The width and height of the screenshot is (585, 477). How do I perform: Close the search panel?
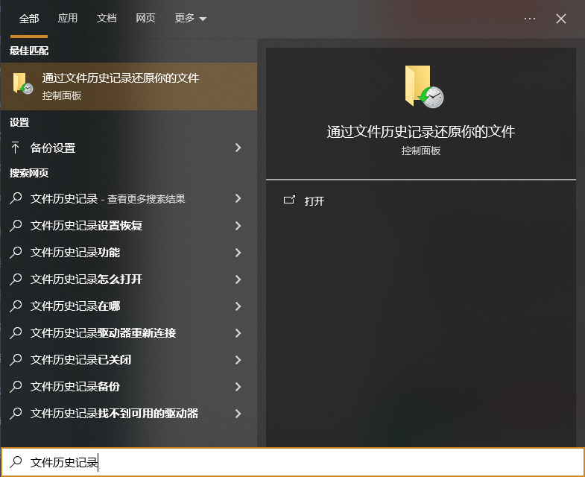(560, 19)
